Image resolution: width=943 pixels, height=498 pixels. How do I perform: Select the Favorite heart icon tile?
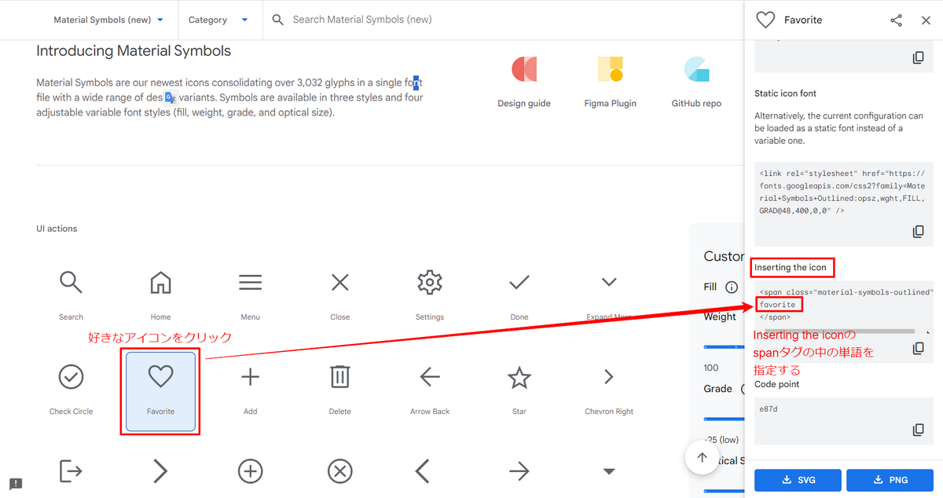(160, 391)
